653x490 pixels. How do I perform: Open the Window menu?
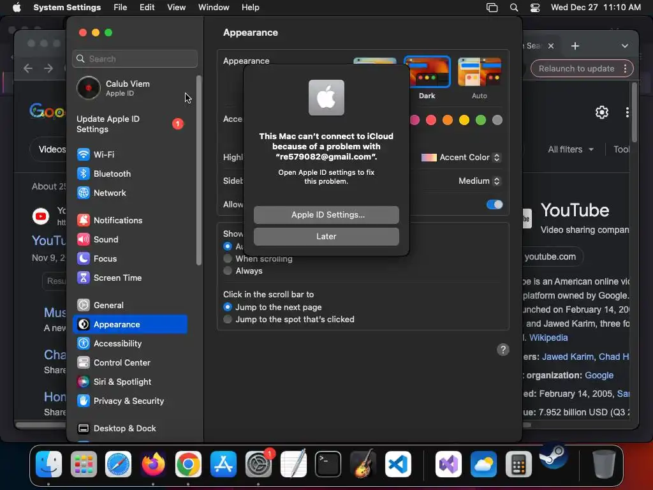(x=214, y=8)
